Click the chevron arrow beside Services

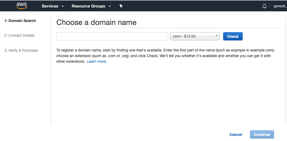click(x=63, y=6)
